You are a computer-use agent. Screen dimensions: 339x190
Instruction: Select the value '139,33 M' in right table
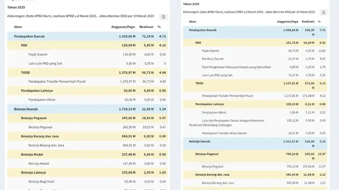pos(292,104)
